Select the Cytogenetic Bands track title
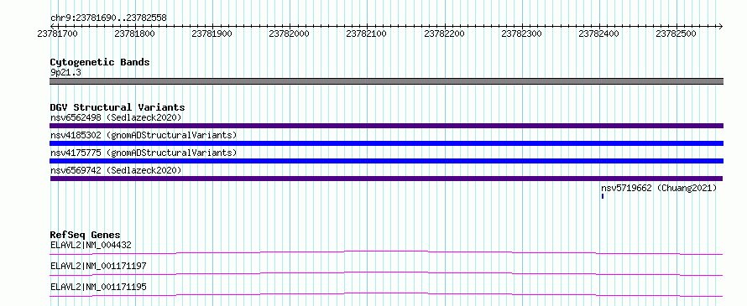Viewport: 747px width, 306px height. (100, 62)
